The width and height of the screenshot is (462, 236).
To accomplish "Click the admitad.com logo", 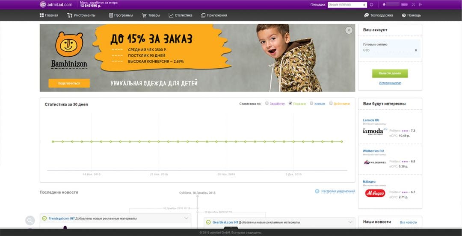I will (x=56, y=4).
